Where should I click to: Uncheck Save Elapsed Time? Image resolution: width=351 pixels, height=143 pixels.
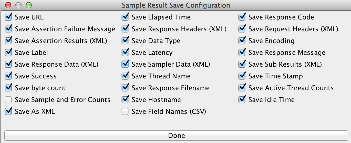coord(125,17)
